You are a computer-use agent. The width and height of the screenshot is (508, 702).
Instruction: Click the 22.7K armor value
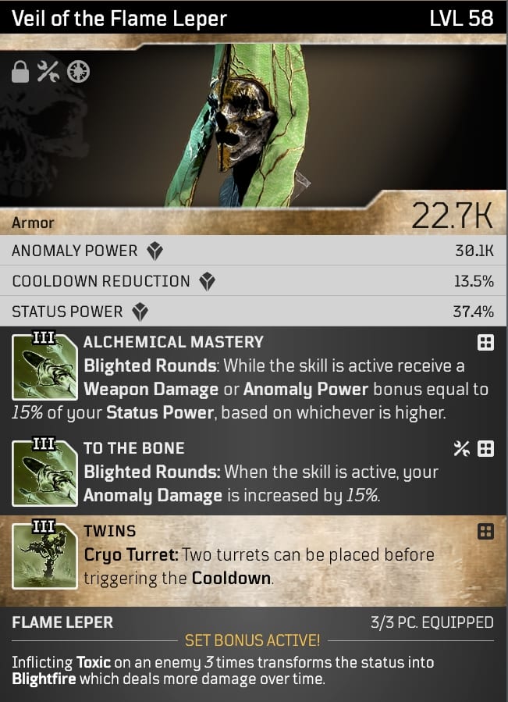(x=452, y=216)
